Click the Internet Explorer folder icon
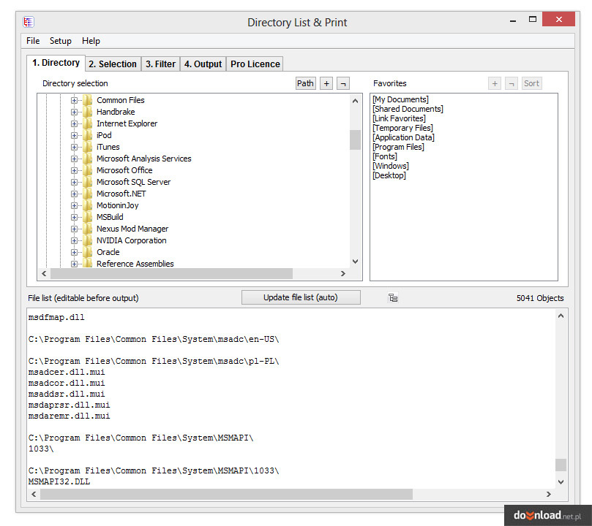Viewport: 592px width, 526px height. [x=88, y=123]
